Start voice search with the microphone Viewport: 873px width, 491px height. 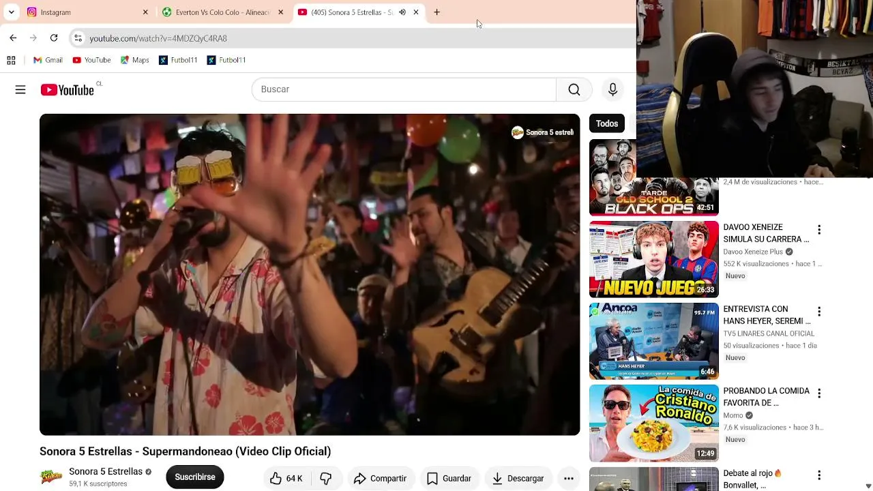pos(612,89)
